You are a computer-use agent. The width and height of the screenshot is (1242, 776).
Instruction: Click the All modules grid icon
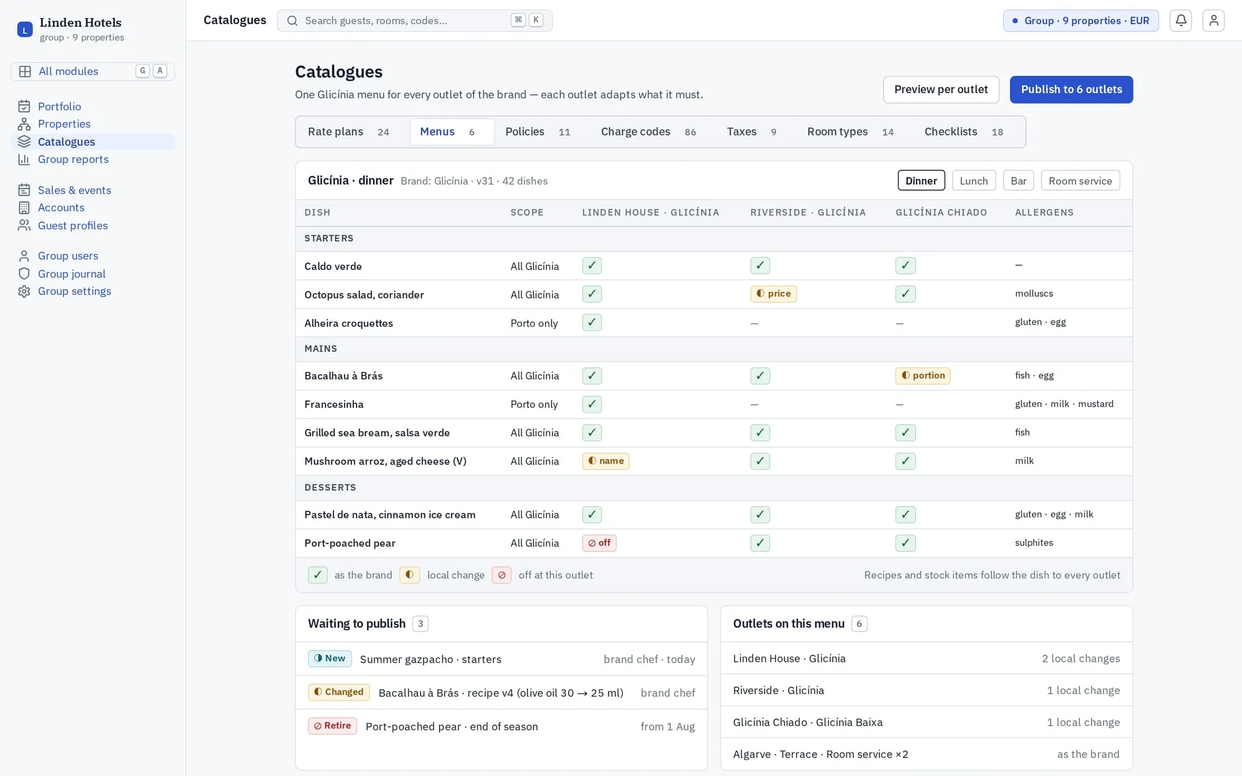[x=25, y=71]
